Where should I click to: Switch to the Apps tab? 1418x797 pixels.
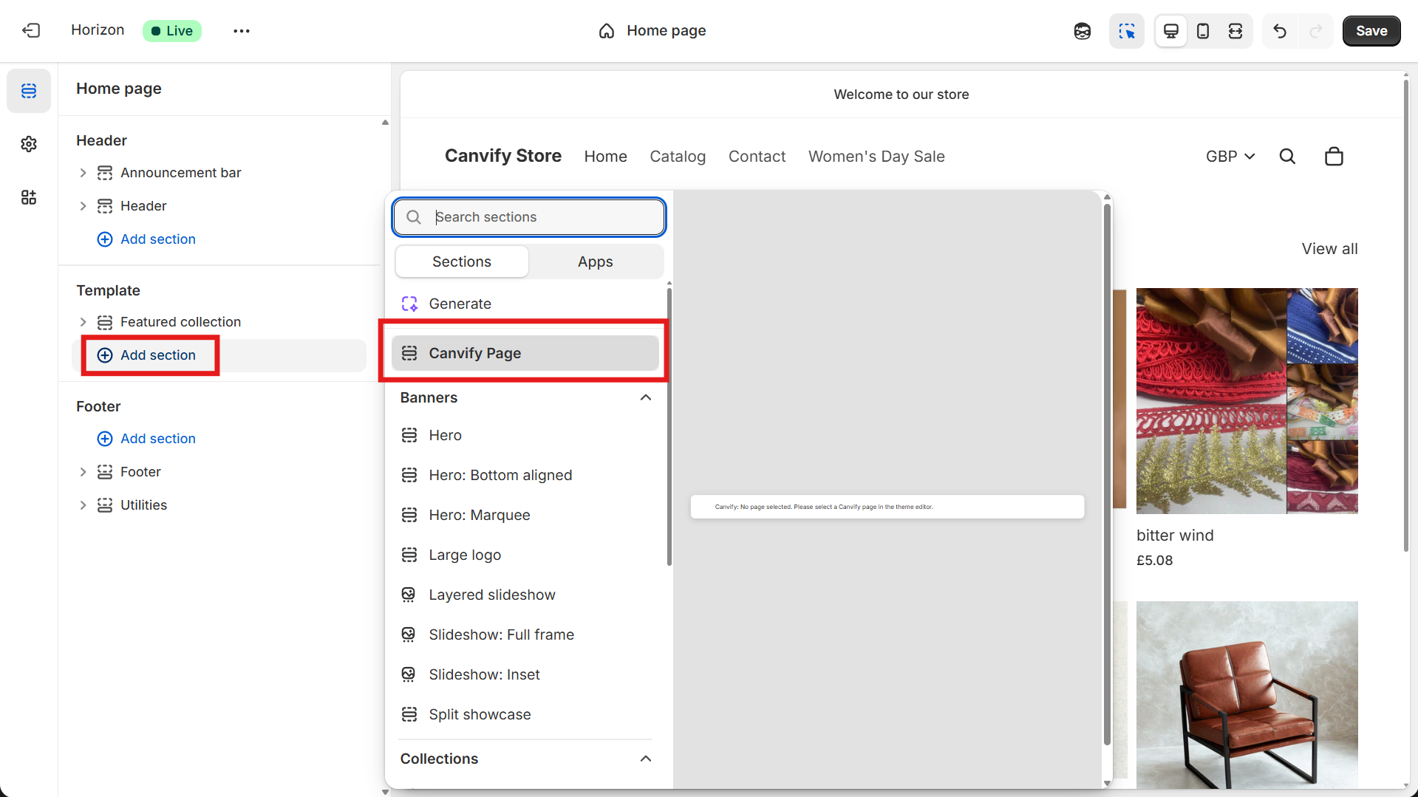595,261
